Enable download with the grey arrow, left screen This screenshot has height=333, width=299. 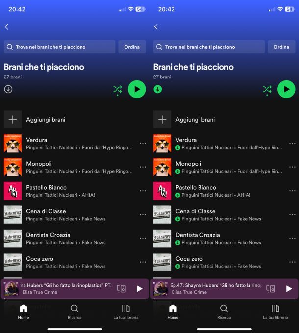(8, 89)
